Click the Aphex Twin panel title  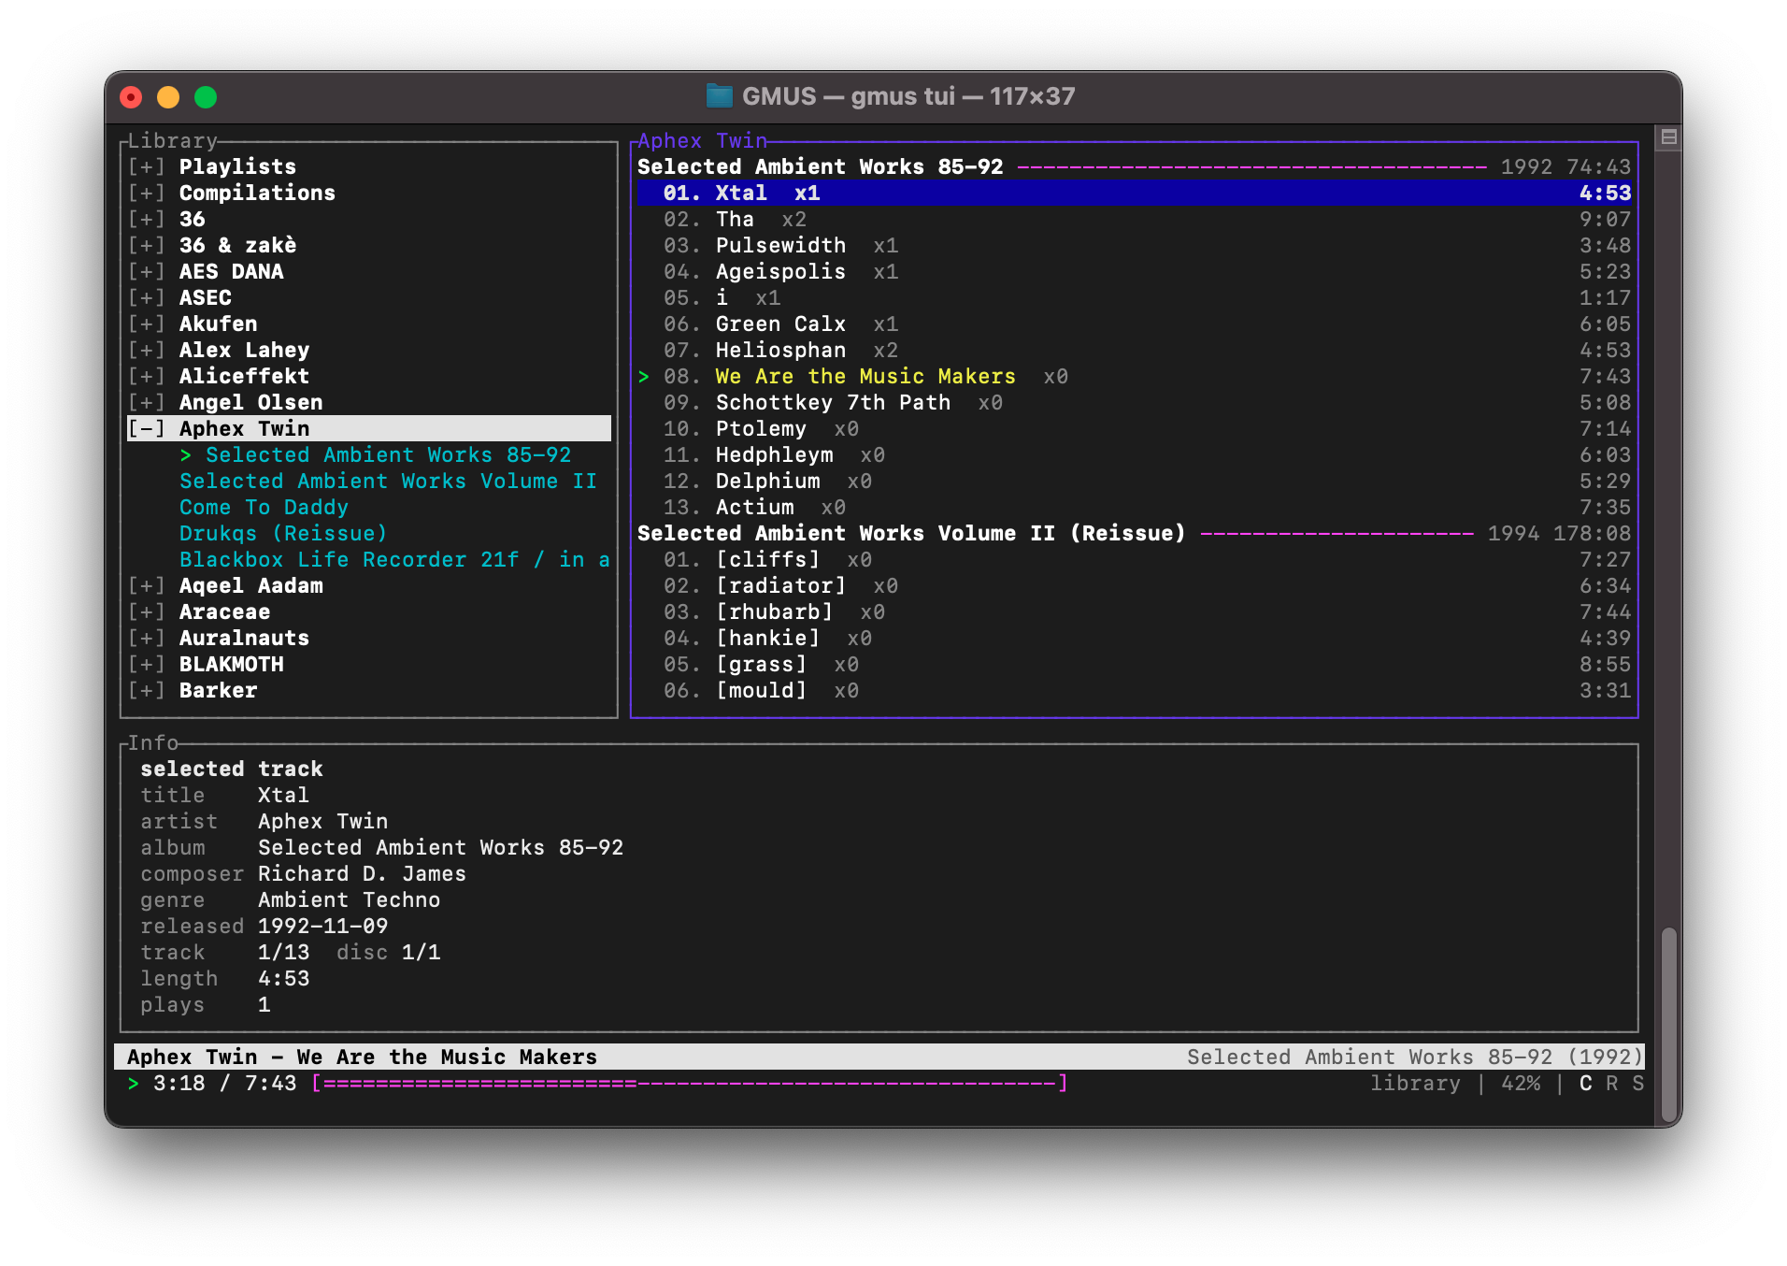coord(702,141)
